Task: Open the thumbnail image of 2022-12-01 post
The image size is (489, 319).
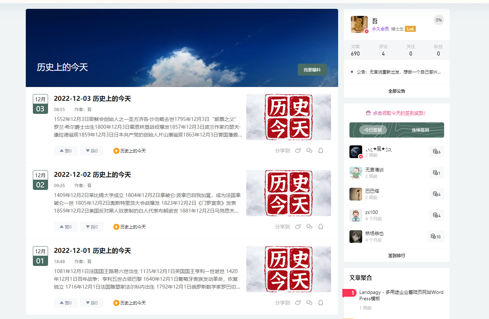Action: coord(288,269)
